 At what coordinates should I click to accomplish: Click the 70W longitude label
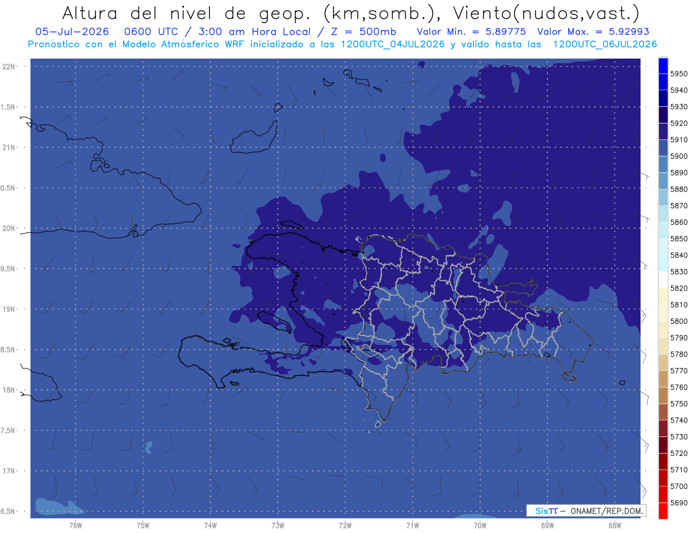click(x=480, y=526)
